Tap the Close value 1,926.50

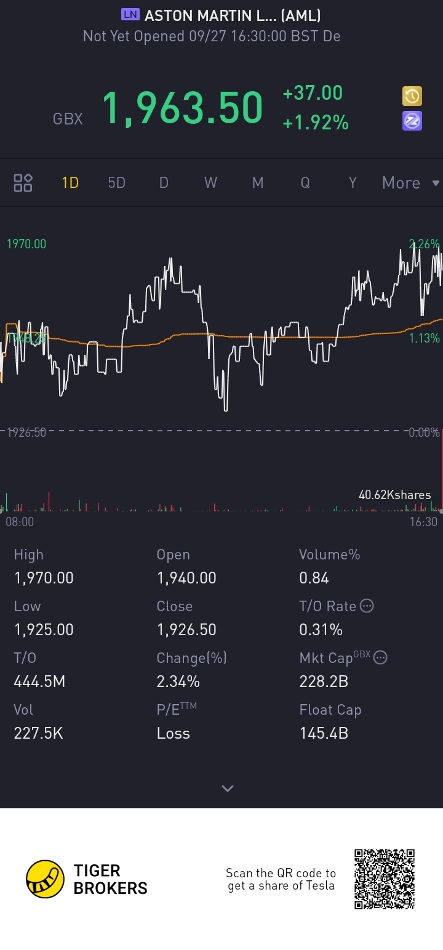click(186, 630)
